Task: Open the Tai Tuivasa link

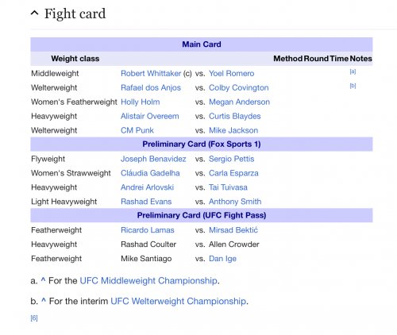Action: (228, 187)
